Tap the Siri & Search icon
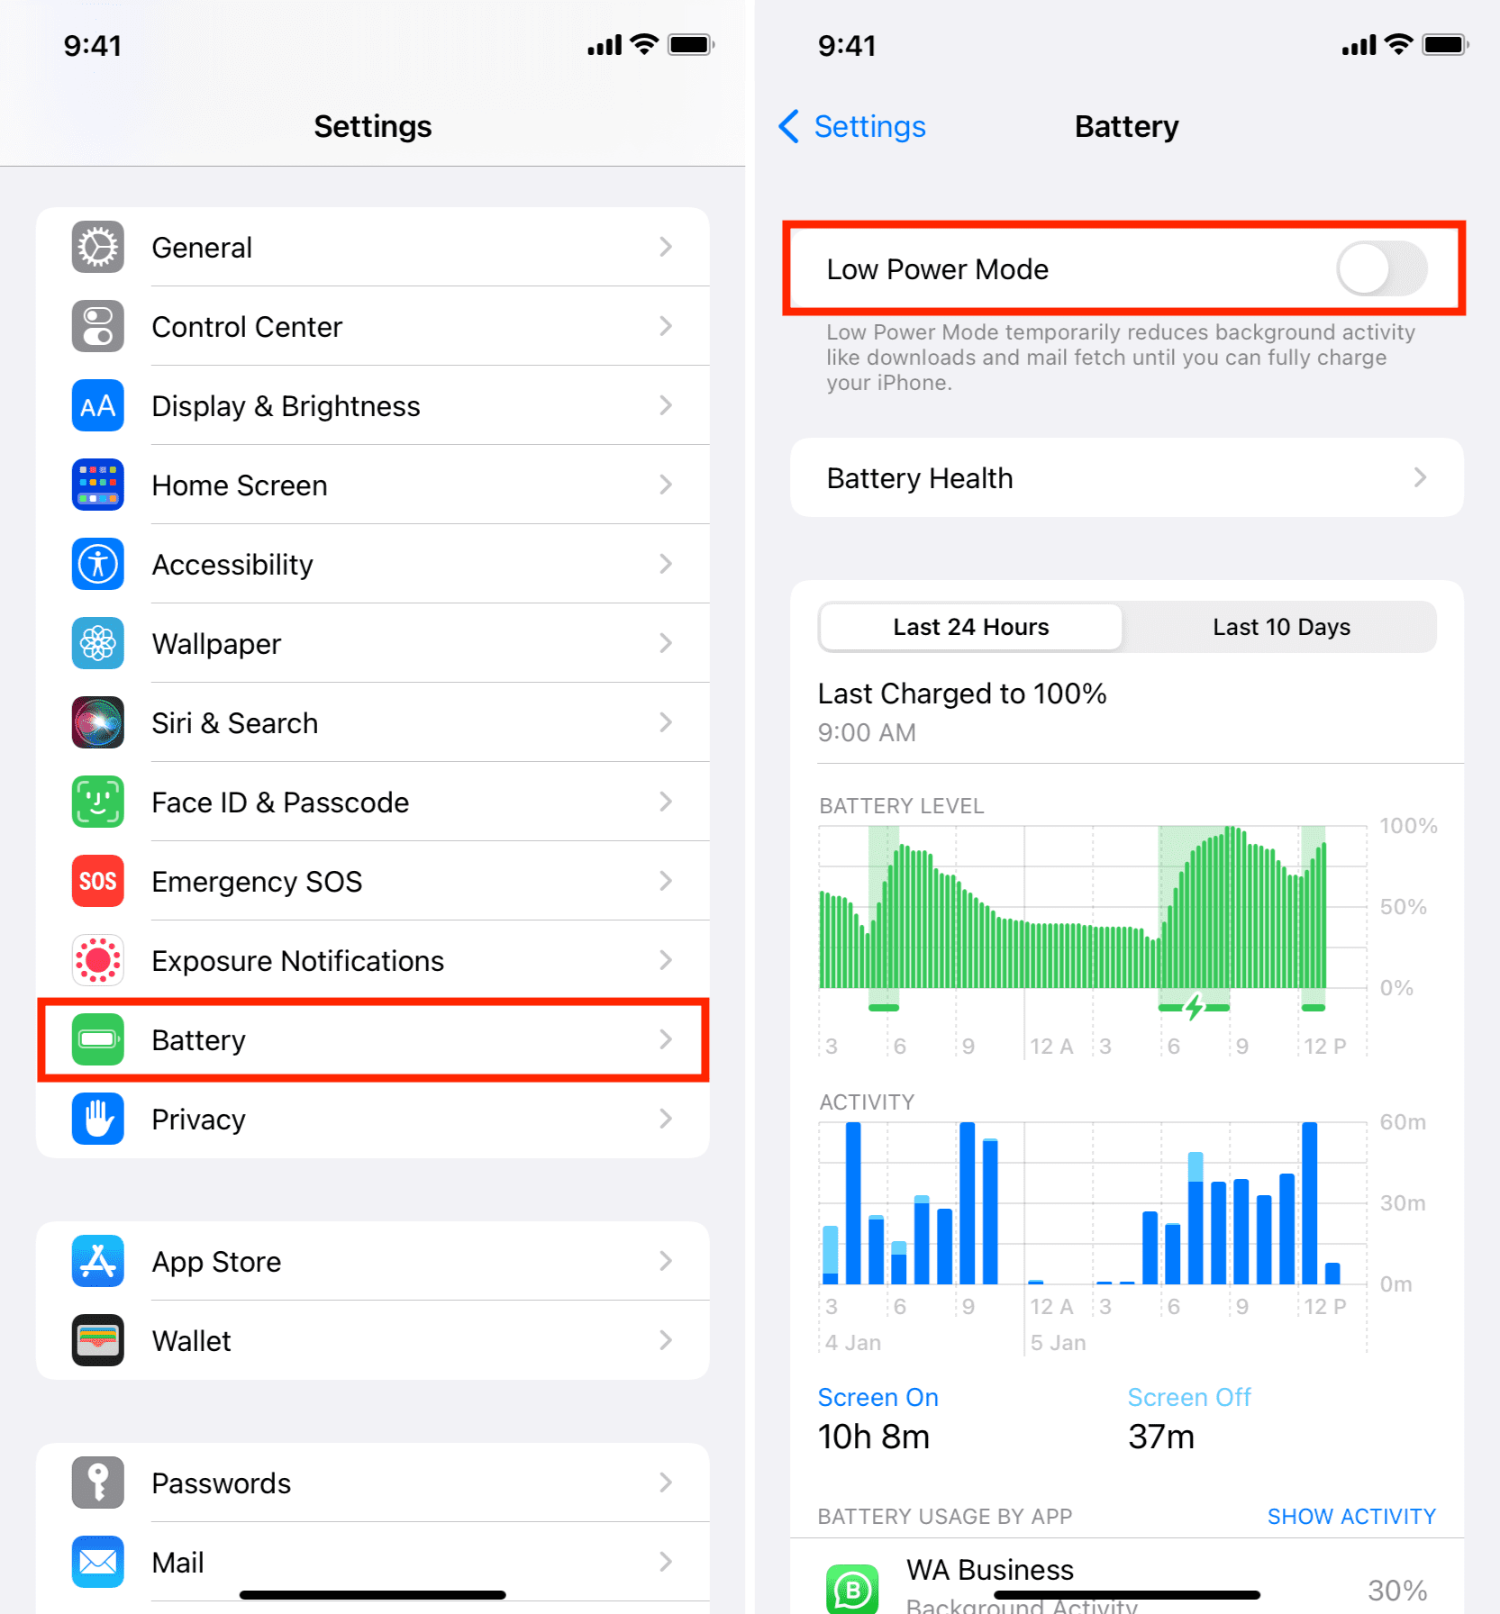 97,722
